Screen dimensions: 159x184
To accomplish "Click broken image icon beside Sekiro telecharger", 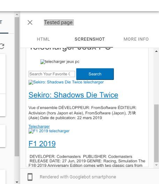I will pos(31,82).
